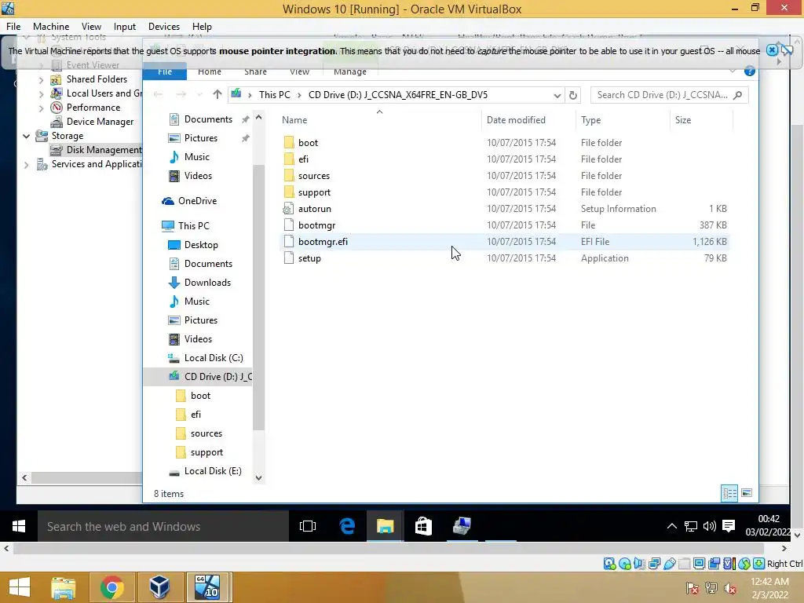
Task: Open Computer Management from guest taskbar
Action: click(462, 526)
